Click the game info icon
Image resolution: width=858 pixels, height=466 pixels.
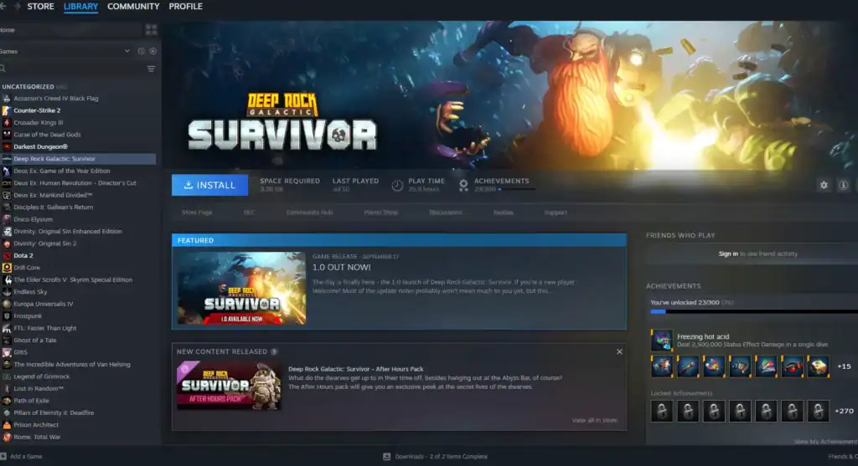(843, 185)
